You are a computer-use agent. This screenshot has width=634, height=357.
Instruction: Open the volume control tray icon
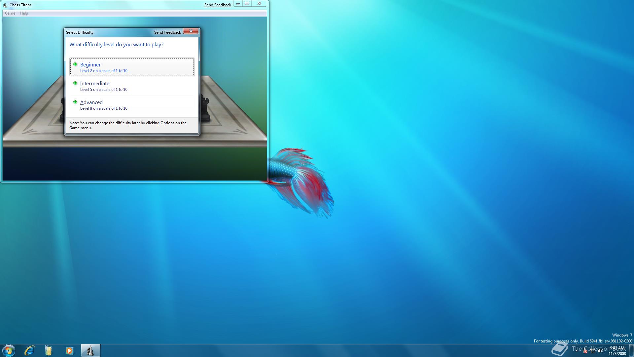click(600, 351)
